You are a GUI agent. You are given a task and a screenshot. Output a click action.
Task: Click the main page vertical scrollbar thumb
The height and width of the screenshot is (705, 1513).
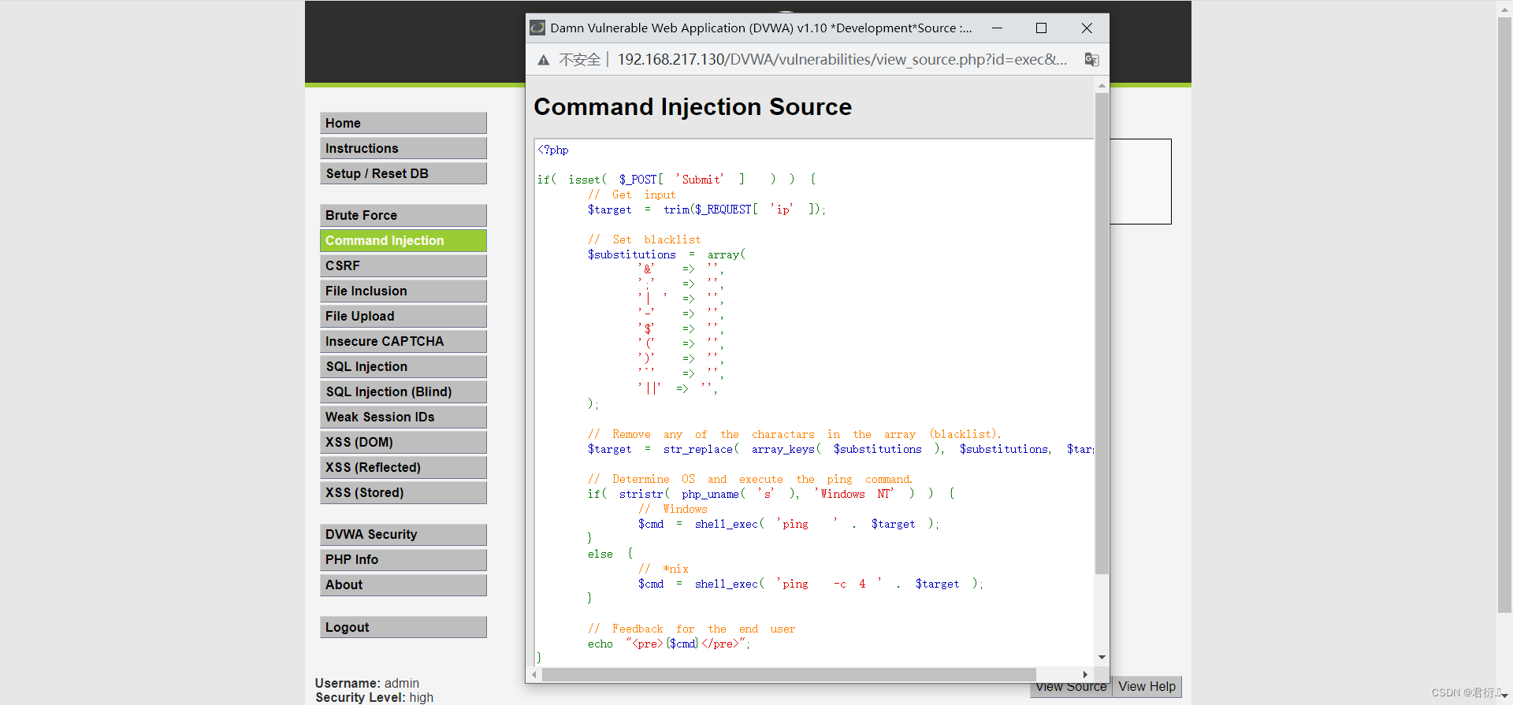[x=1504, y=315]
